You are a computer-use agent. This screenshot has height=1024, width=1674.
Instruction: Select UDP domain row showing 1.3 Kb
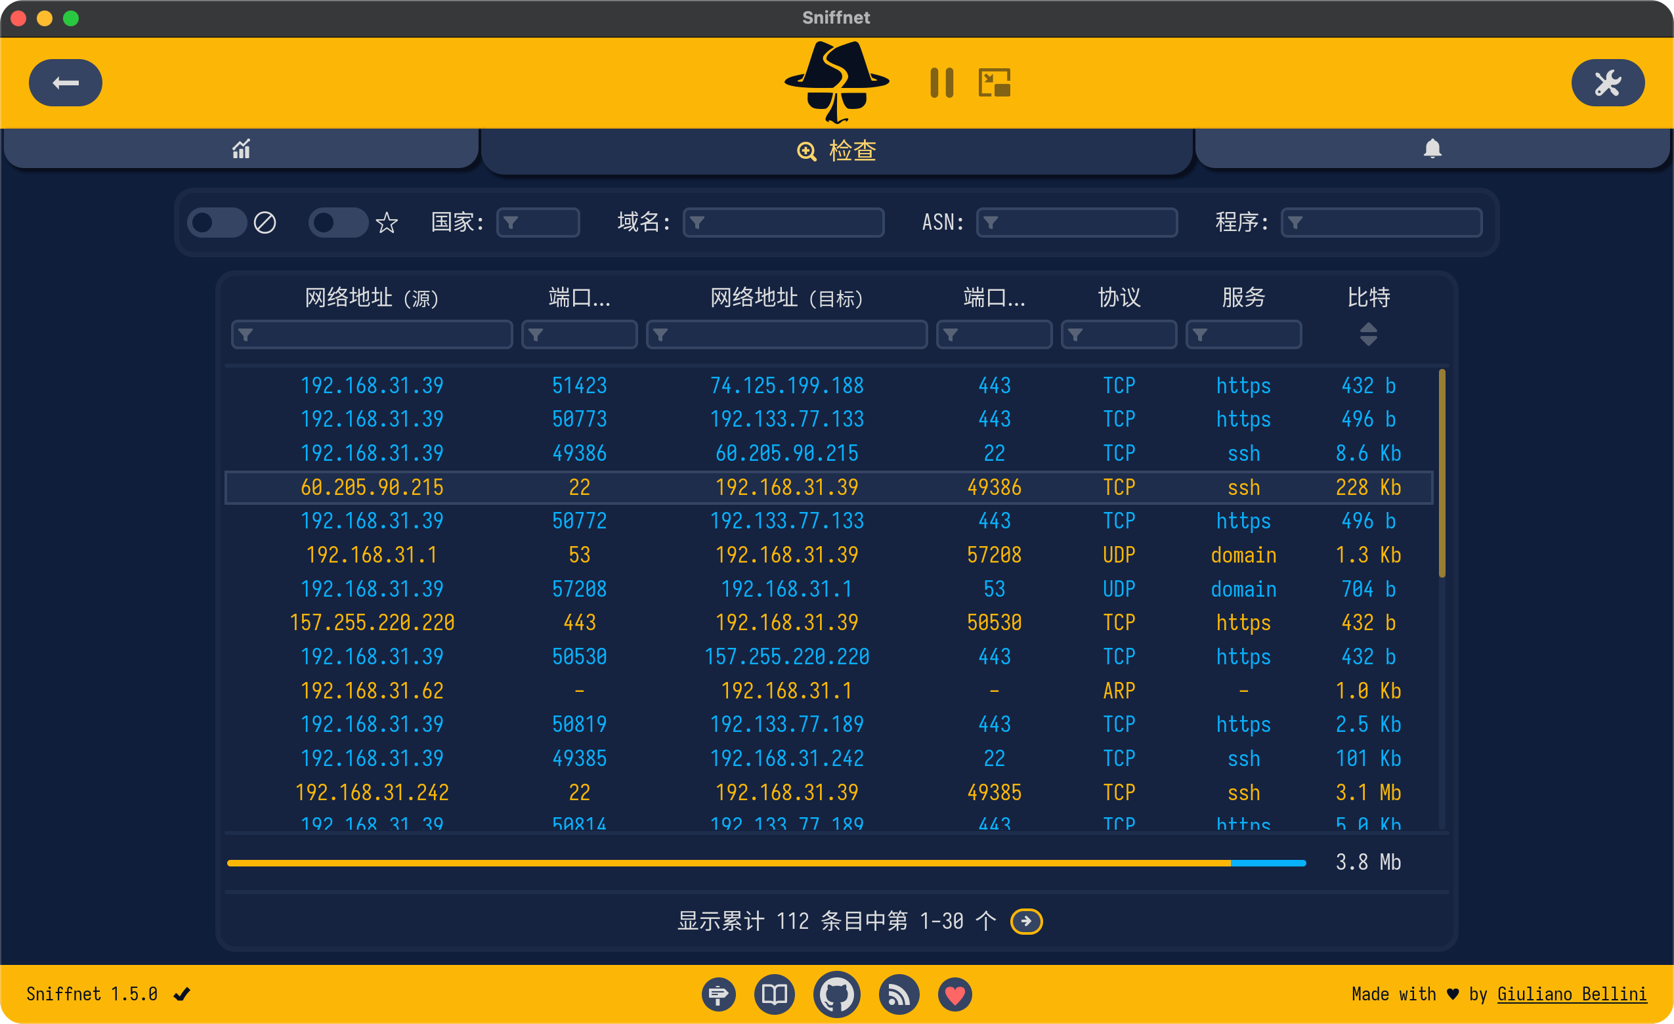(x=829, y=555)
